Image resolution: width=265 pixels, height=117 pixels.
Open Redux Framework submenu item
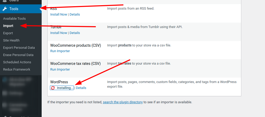pyautogui.click(x=17, y=69)
